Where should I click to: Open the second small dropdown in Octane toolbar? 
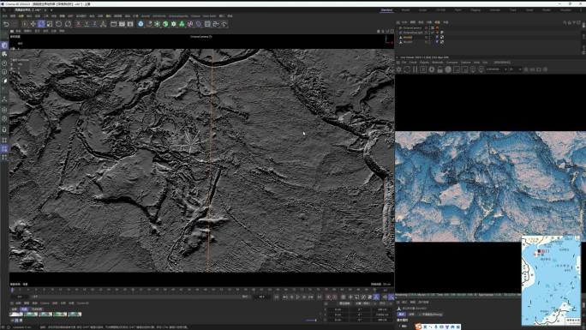515,69
